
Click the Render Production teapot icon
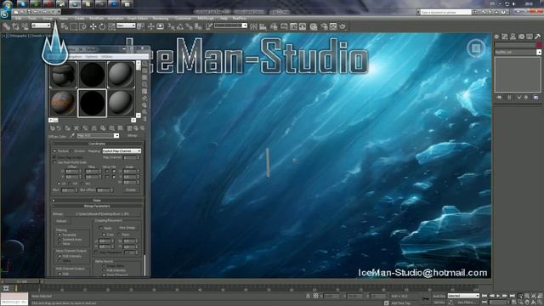(343, 26)
